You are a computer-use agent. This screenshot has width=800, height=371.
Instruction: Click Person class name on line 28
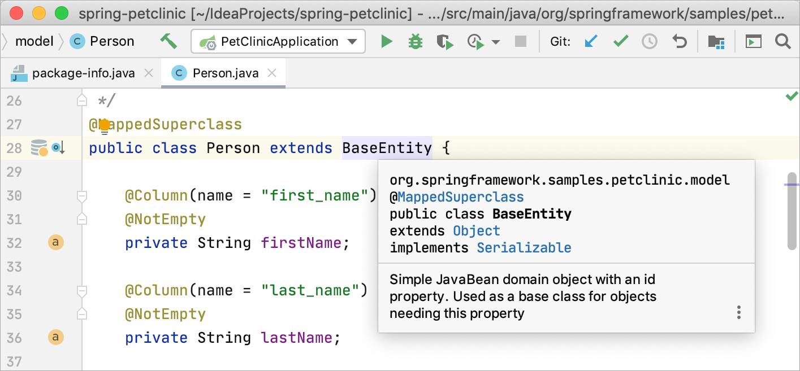click(233, 148)
